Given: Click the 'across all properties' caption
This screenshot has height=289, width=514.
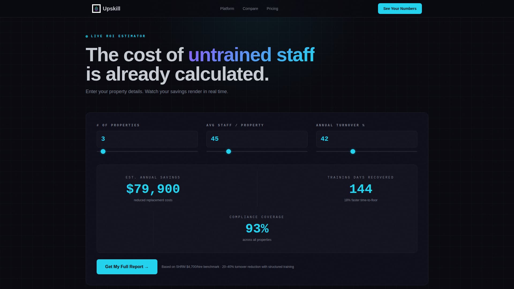Looking at the screenshot, I should click(257, 240).
